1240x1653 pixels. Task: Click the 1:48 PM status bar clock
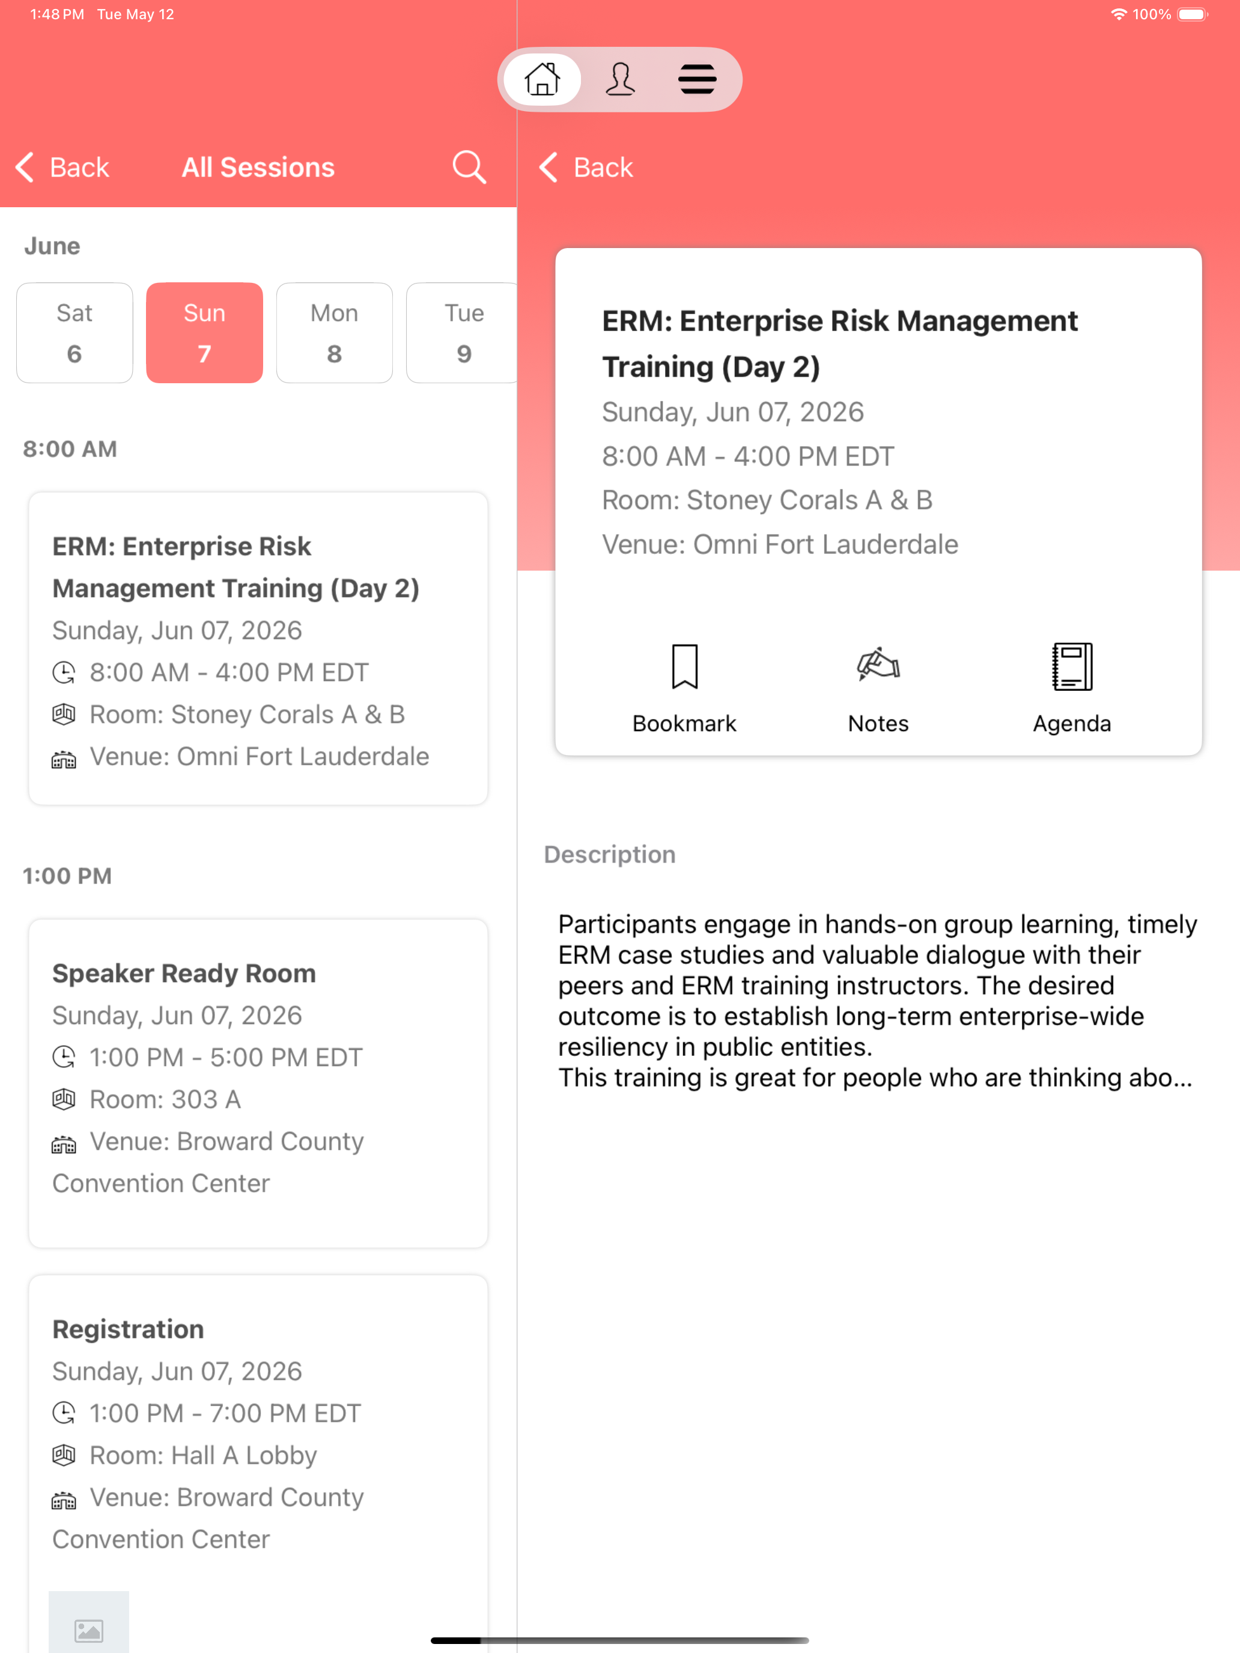57,14
